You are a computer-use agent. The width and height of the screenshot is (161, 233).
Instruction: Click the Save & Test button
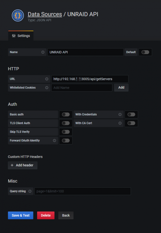(20, 215)
